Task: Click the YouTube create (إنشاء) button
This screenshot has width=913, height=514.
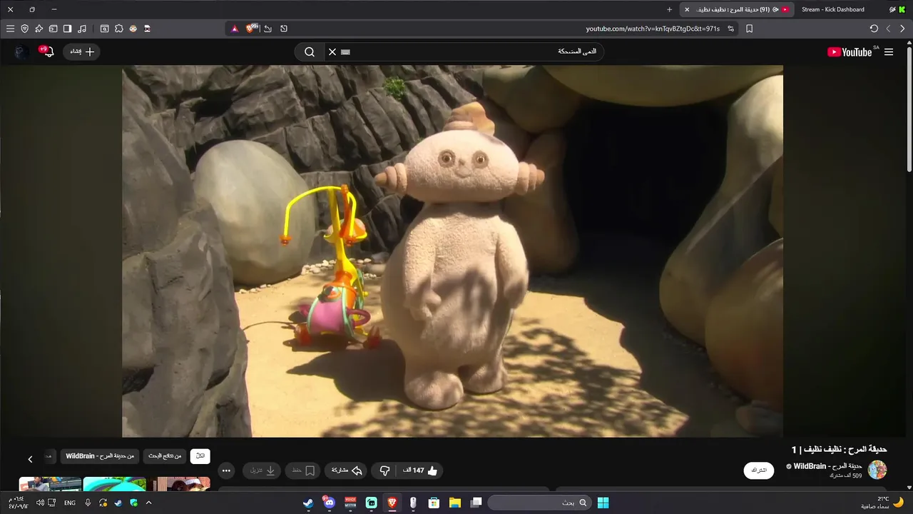Action: click(x=82, y=51)
